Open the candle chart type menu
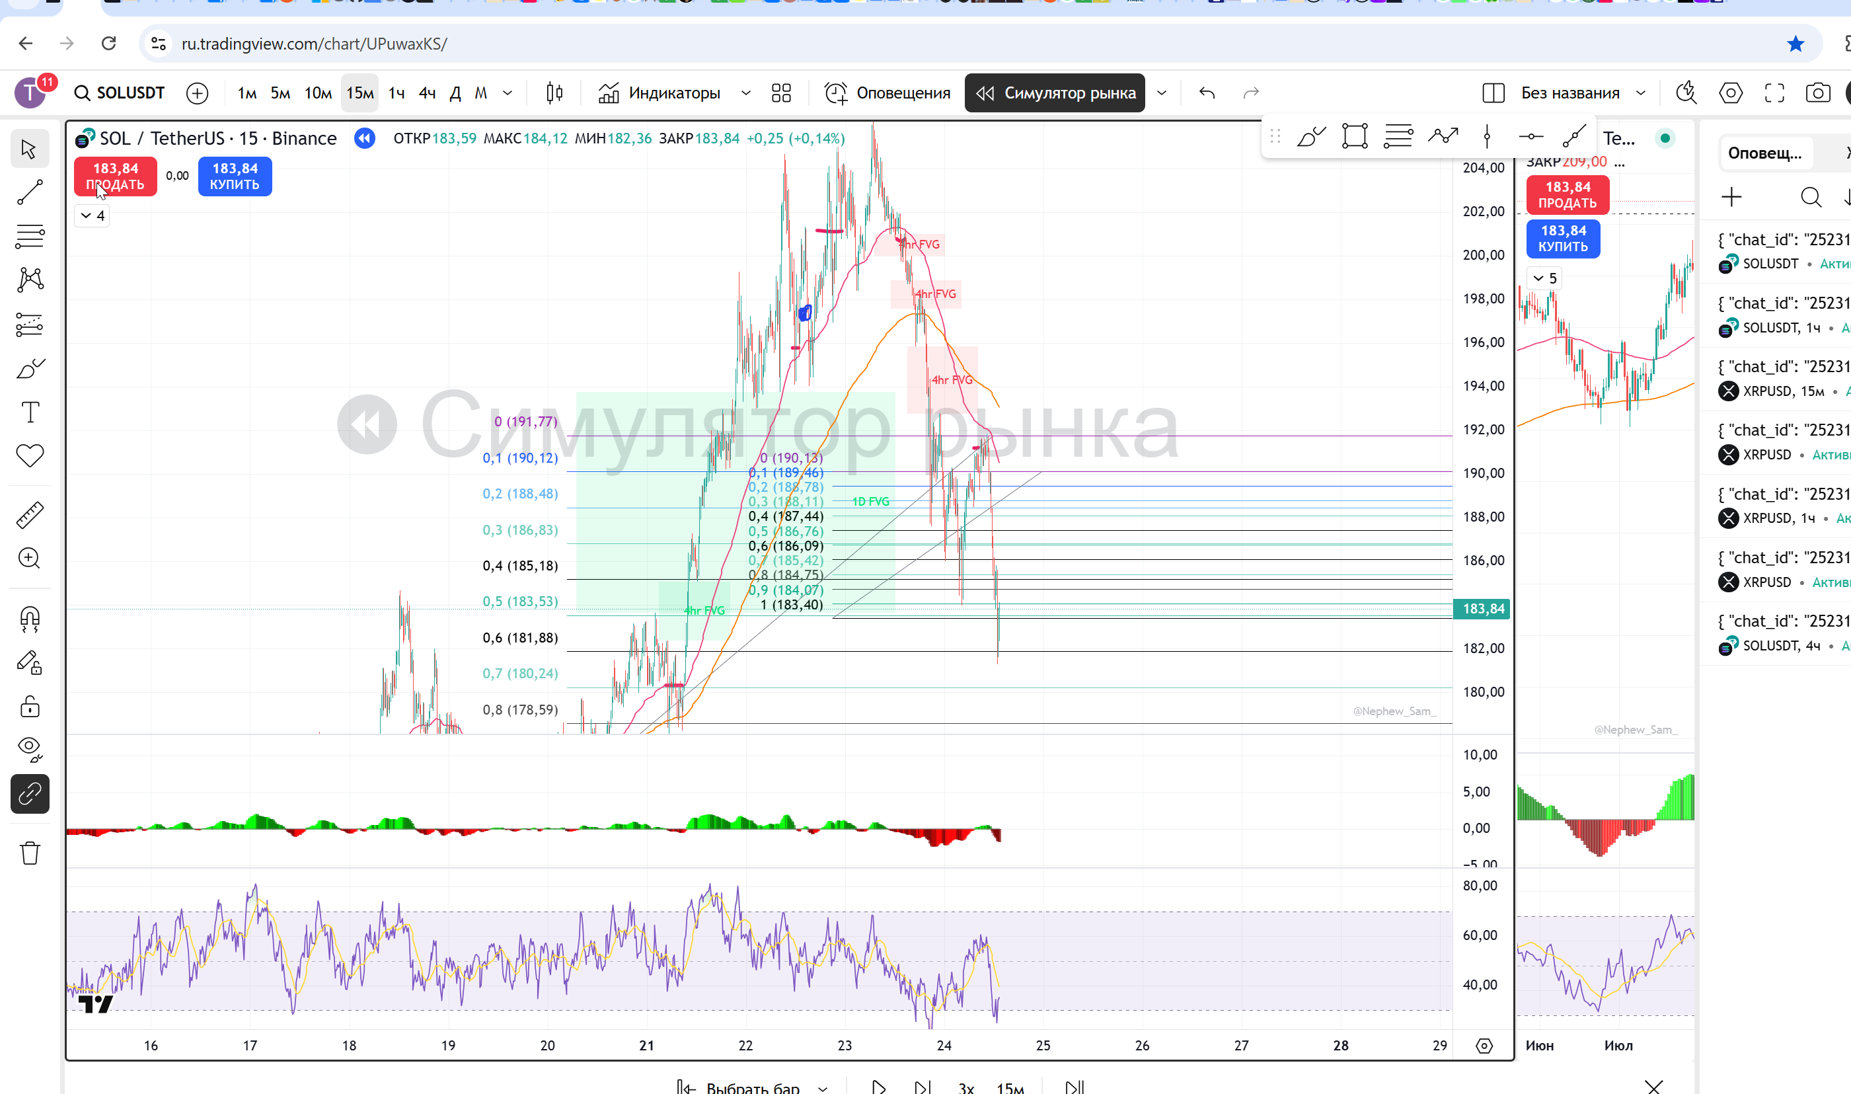This screenshot has height=1094, width=1851. (554, 93)
